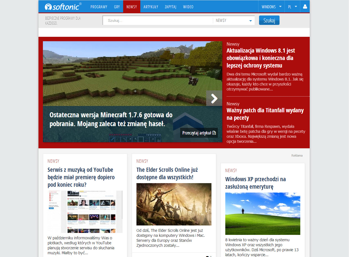
Task: Open the Newsy search category dropdown
Action: pos(234,20)
